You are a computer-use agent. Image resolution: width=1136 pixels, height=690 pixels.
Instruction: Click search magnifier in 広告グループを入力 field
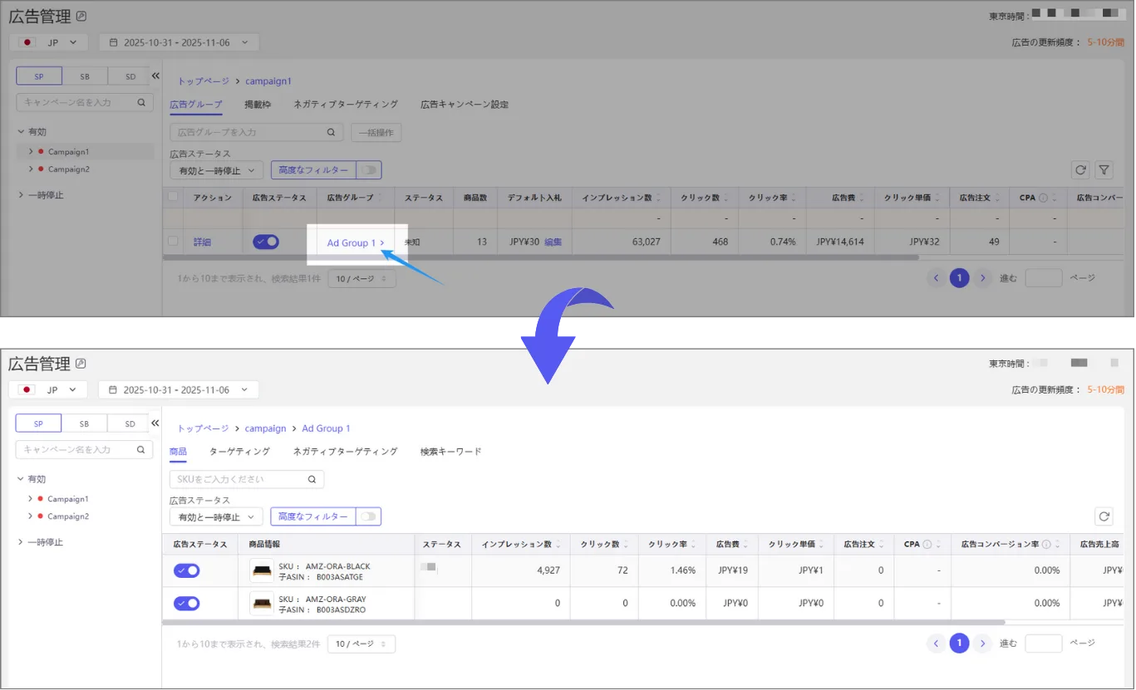331,132
